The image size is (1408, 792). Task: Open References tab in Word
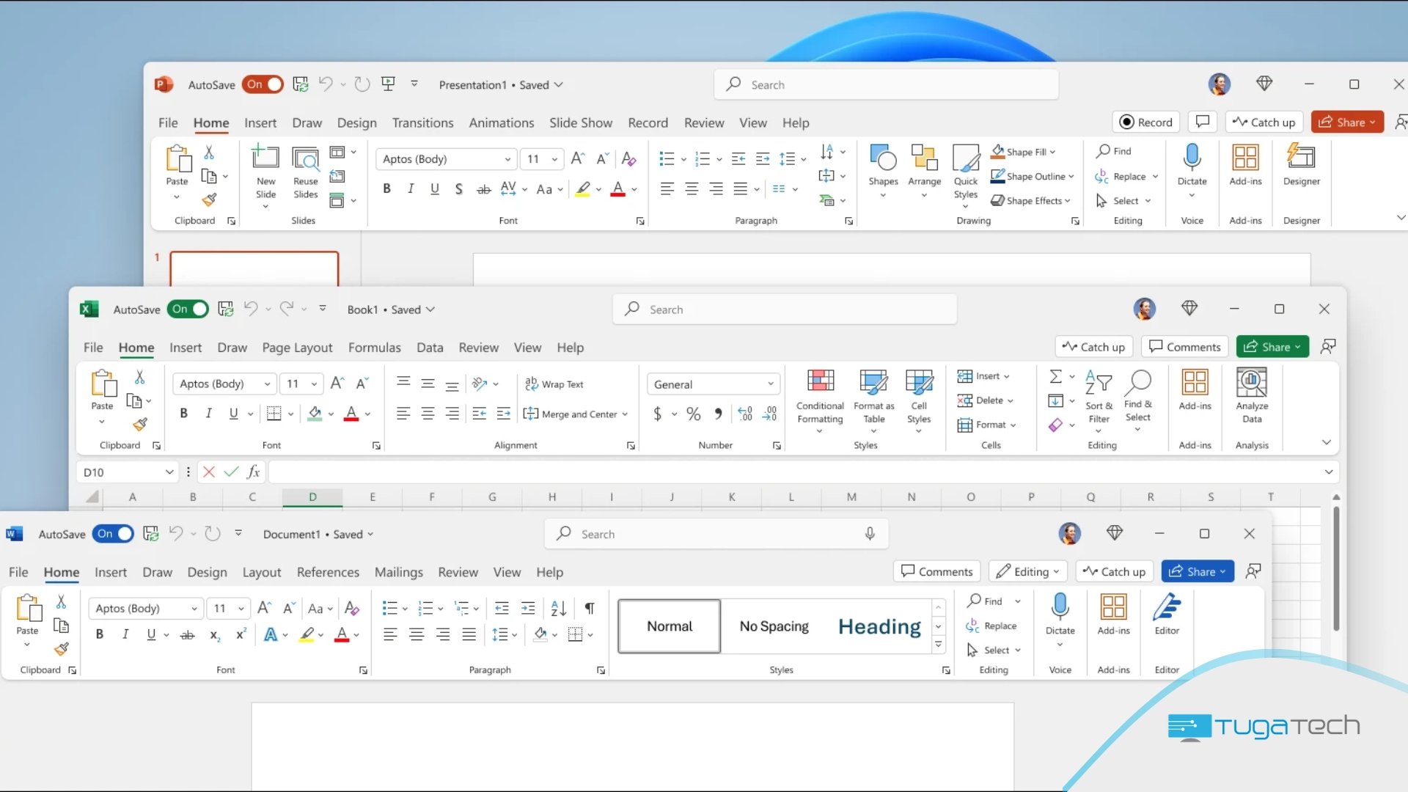tap(328, 572)
